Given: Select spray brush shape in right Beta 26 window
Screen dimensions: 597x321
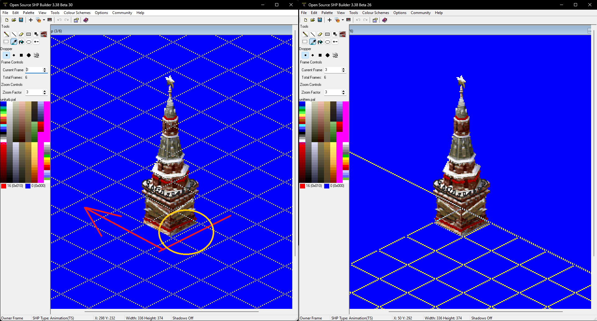Looking at the screenshot, I should (335, 55).
